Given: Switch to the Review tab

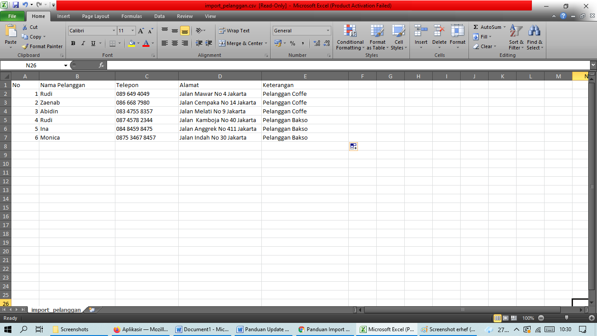Looking at the screenshot, I should (x=185, y=16).
